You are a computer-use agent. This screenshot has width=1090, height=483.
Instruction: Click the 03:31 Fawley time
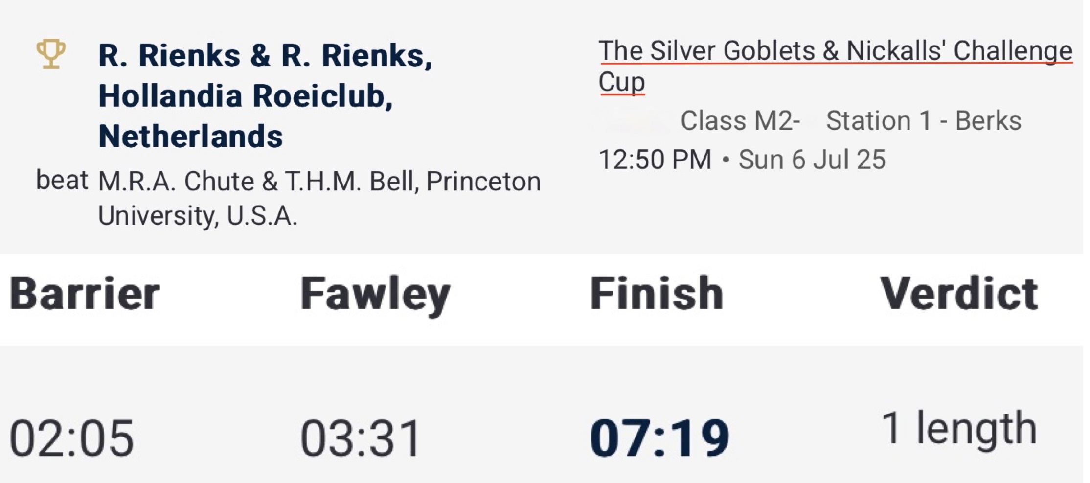[x=361, y=438]
